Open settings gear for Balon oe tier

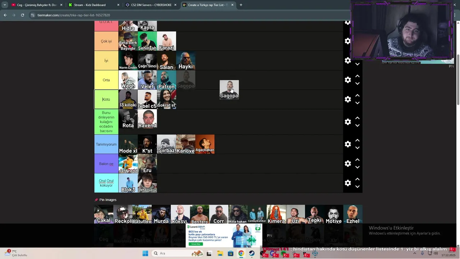pos(348,164)
